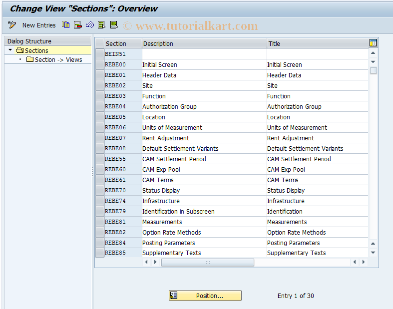
Task: Open table column configuration icon
Action: pyautogui.click(x=373, y=43)
